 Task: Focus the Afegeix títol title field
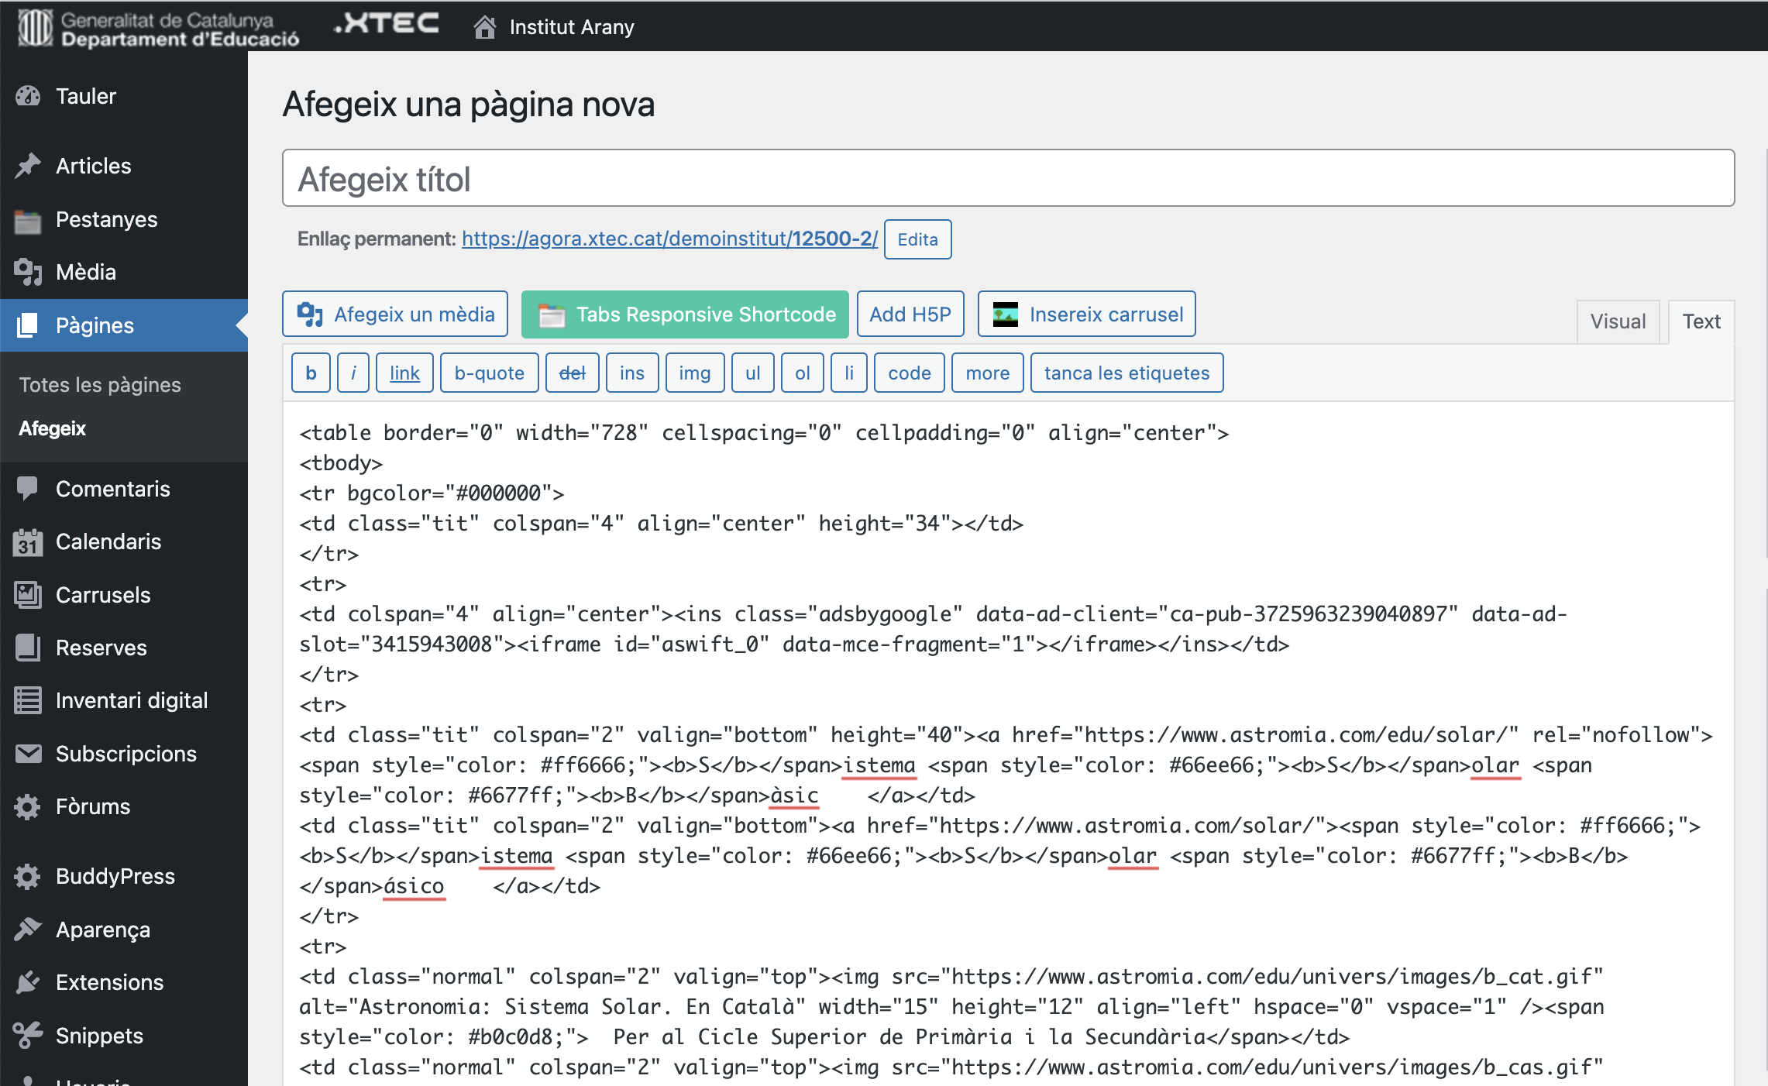[1007, 179]
